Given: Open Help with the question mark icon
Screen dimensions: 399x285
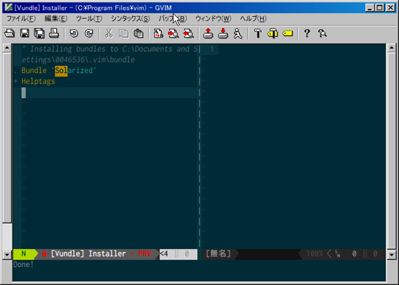Looking at the screenshot, I should point(307,33).
